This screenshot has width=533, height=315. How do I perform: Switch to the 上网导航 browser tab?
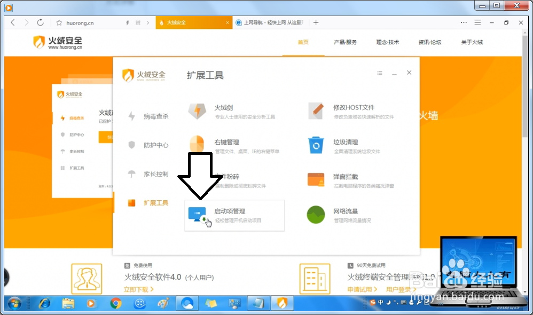pos(271,22)
